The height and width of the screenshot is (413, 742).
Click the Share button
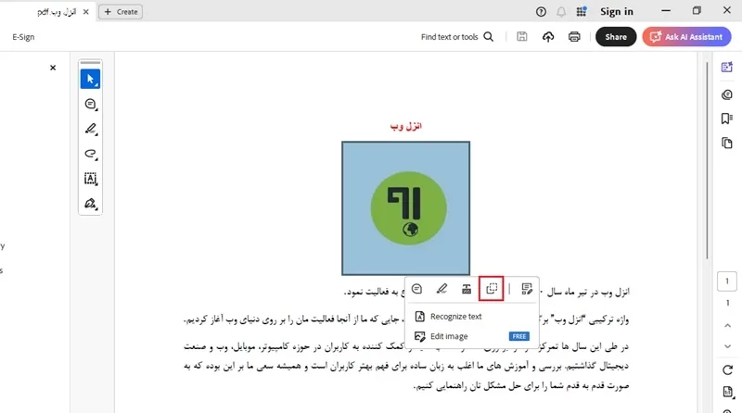click(x=616, y=37)
